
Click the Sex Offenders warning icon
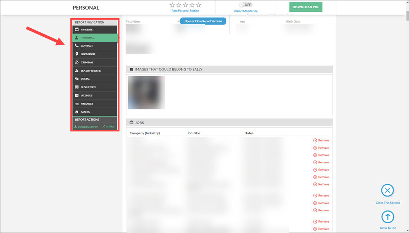point(77,71)
